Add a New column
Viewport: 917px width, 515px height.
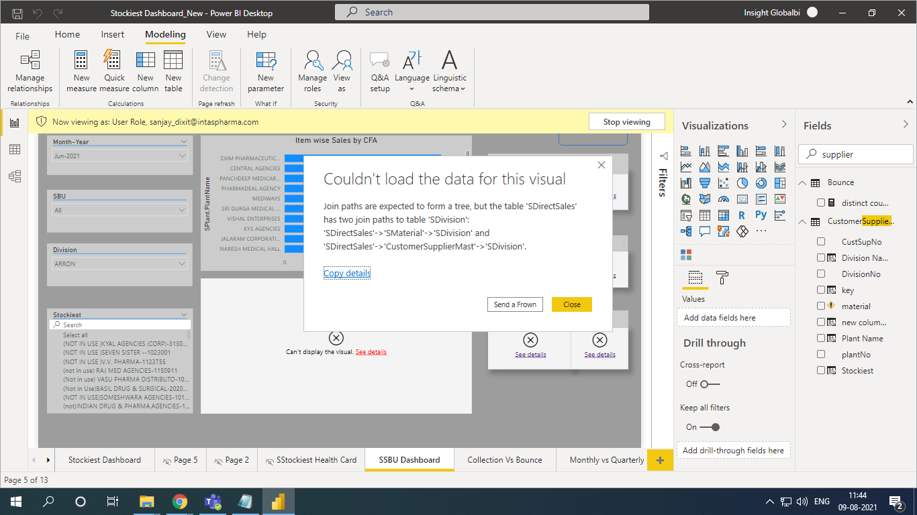coord(145,72)
